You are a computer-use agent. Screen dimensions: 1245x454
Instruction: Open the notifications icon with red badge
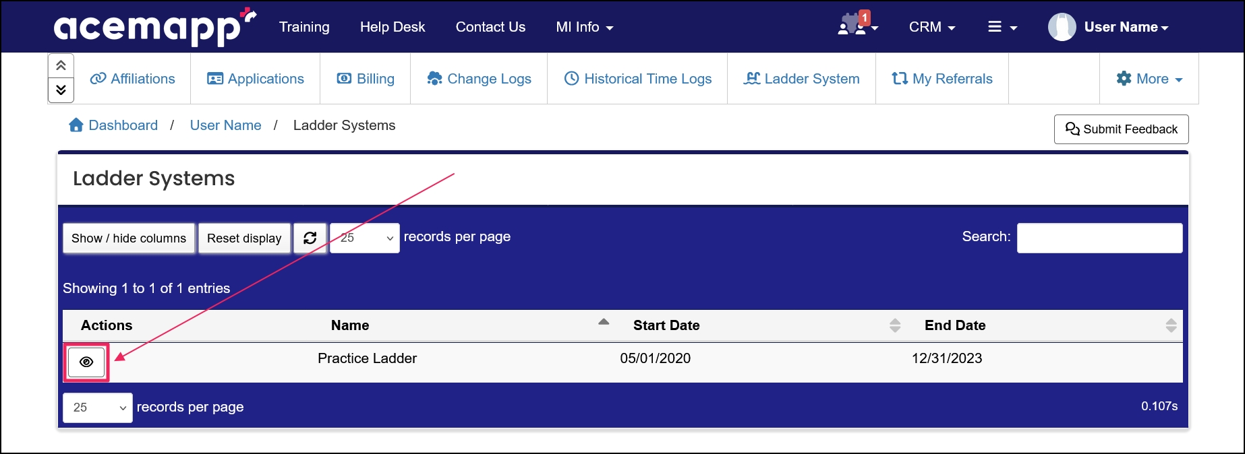point(857,23)
